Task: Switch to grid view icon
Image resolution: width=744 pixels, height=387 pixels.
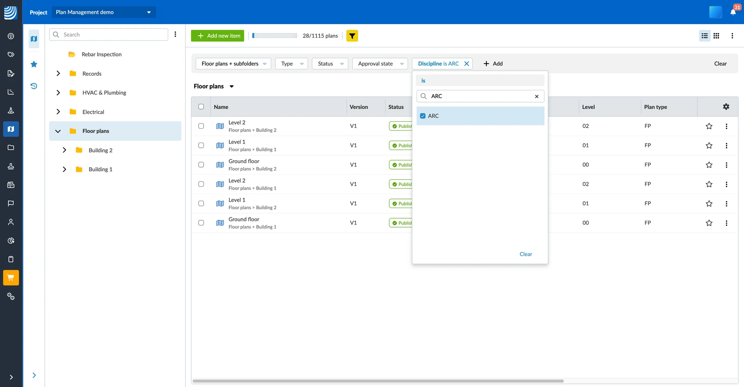Action: [x=717, y=36]
